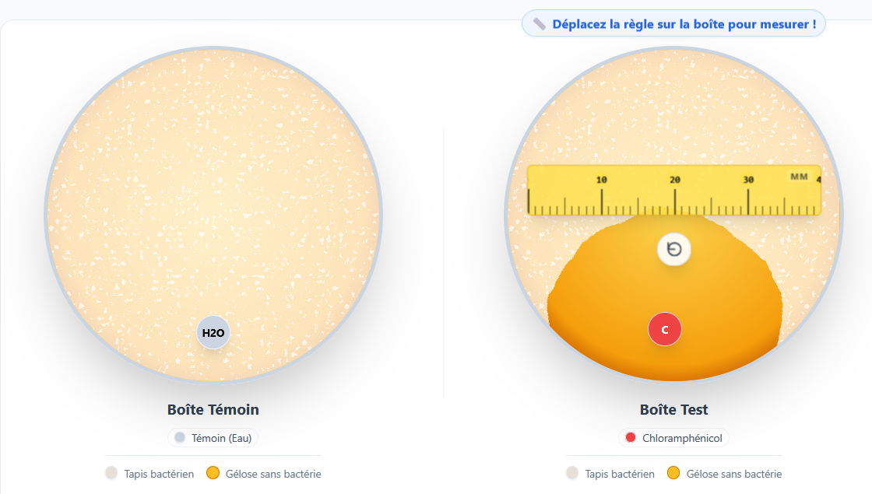The image size is (872, 494).
Task: Click the H2O control disc
Action: click(x=213, y=333)
